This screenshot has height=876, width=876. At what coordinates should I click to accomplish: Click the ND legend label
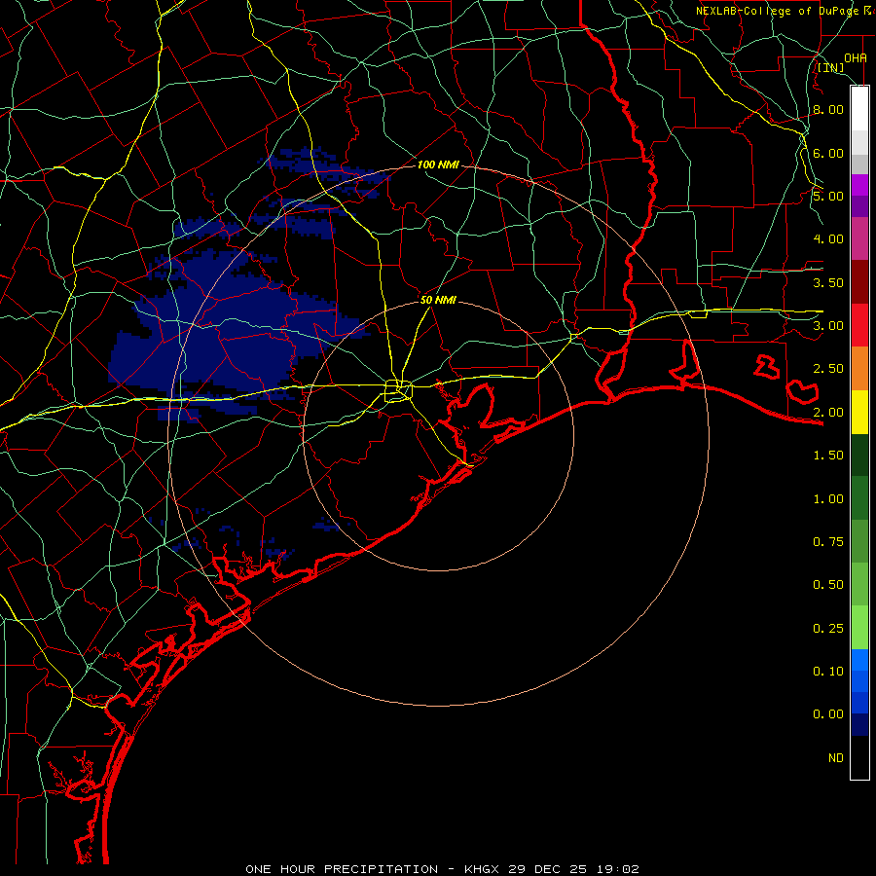pyautogui.click(x=836, y=758)
